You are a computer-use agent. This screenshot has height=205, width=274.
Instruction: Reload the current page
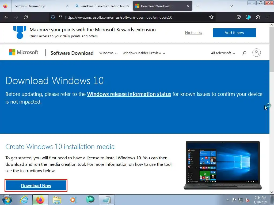point(26,17)
